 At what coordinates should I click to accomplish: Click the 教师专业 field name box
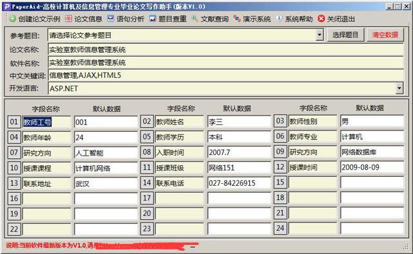[312, 136]
